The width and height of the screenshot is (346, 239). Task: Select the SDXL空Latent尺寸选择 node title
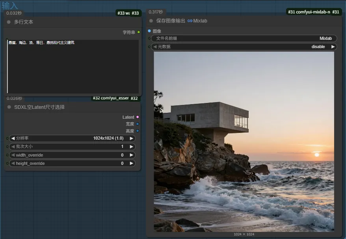tap(39, 107)
